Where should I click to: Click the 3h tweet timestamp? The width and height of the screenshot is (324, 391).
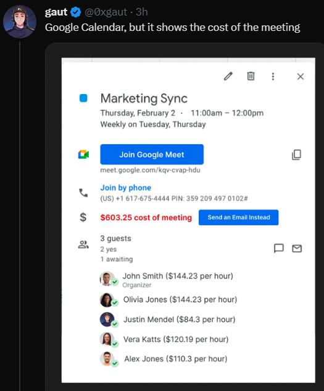click(142, 12)
